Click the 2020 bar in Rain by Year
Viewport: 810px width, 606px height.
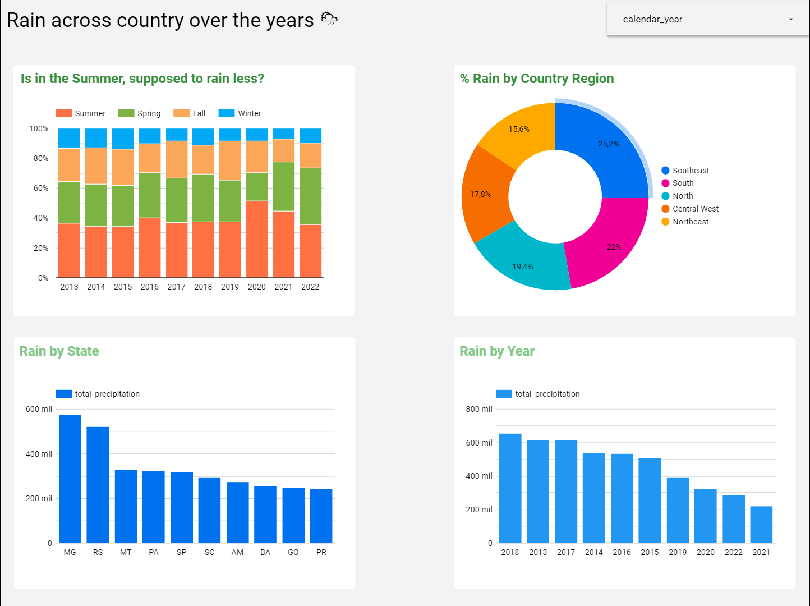705,516
